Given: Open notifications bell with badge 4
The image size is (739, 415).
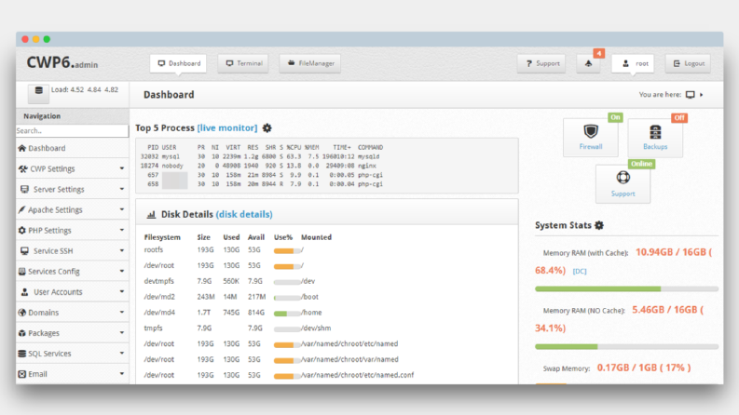Looking at the screenshot, I should (589, 63).
